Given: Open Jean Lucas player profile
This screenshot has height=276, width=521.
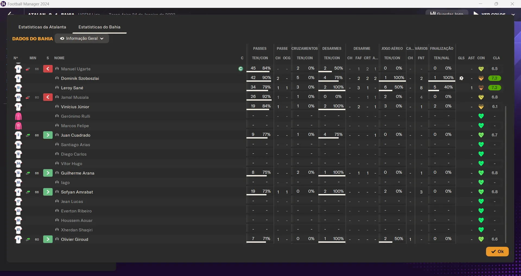Looking at the screenshot, I should click(x=72, y=202).
